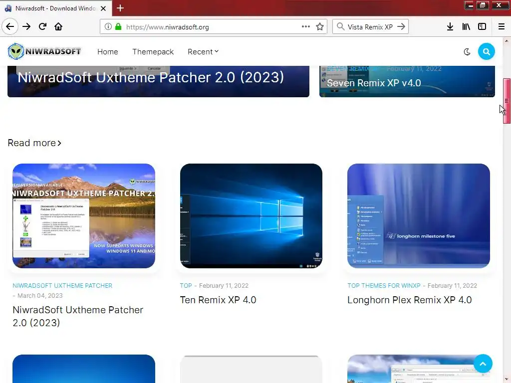Viewport: 511px width, 383px height.
Task: Open the Longhorn Plex Remix XP 4.0 title
Action: [x=410, y=300]
